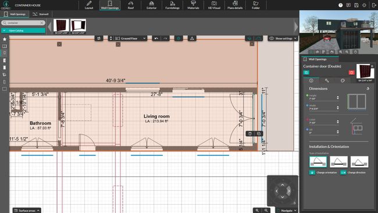
Task: Select the third installation type option
Action: click(359, 162)
